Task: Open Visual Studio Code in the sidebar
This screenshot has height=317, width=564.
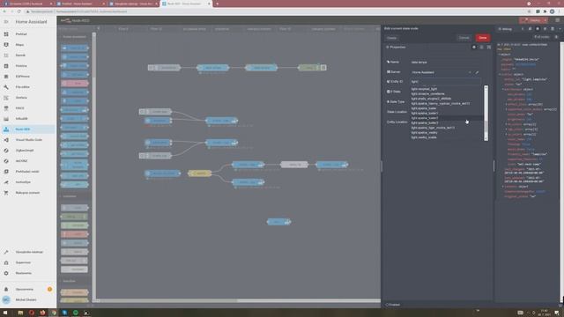Action: pos(27,140)
